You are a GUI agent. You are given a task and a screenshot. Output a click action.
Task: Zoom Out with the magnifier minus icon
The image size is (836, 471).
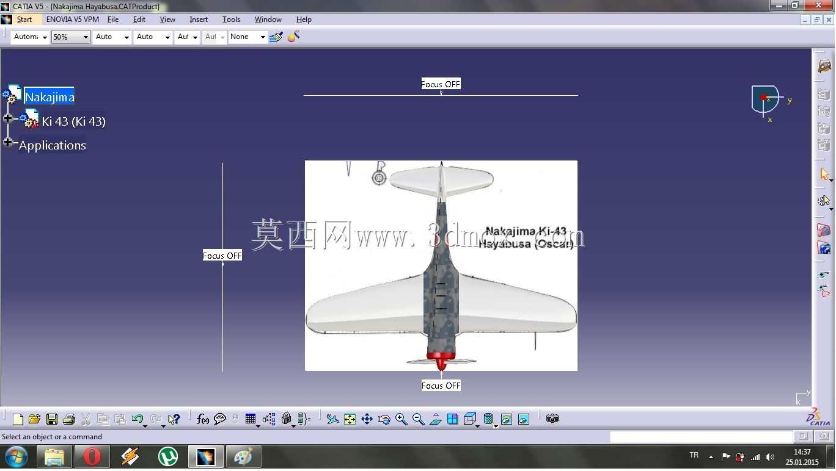tap(418, 419)
